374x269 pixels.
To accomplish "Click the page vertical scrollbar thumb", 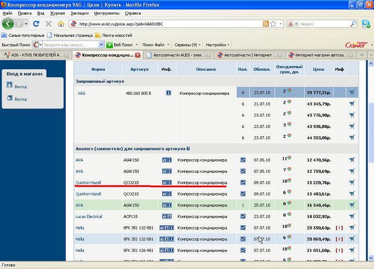I will point(371,133).
